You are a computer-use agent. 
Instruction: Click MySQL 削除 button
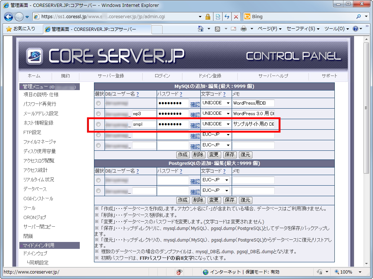click(198, 155)
